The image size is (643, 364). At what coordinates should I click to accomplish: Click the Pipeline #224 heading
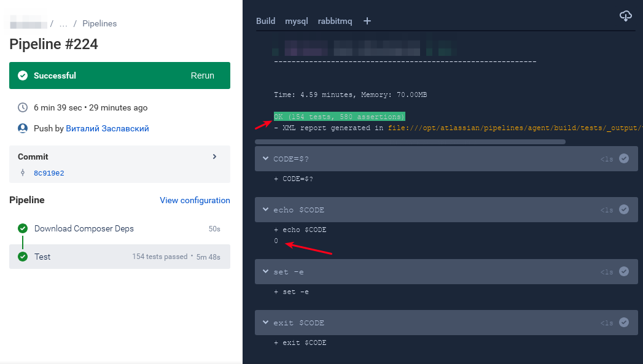[x=53, y=44]
